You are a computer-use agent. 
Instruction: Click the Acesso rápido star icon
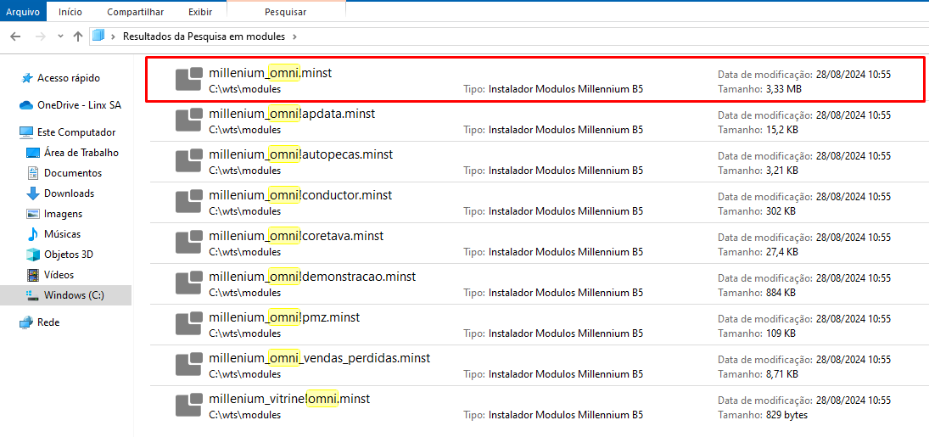[x=26, y=78]
